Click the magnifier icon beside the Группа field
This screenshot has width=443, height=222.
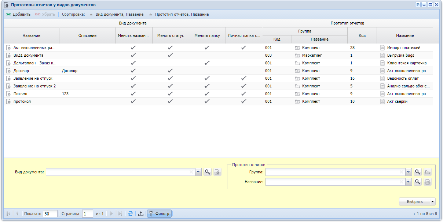pos(418,172)
